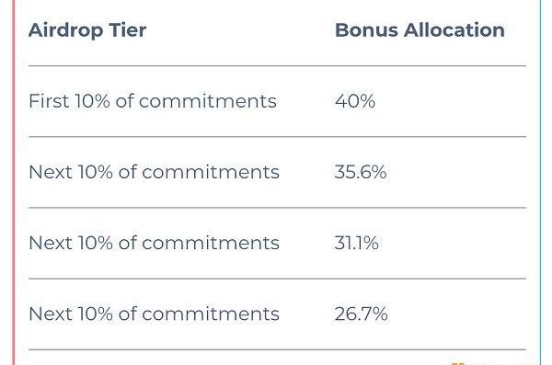The image size is (552, 365).
Task: Click the 35.6% bonus allocation value
Action: [361, 172]
